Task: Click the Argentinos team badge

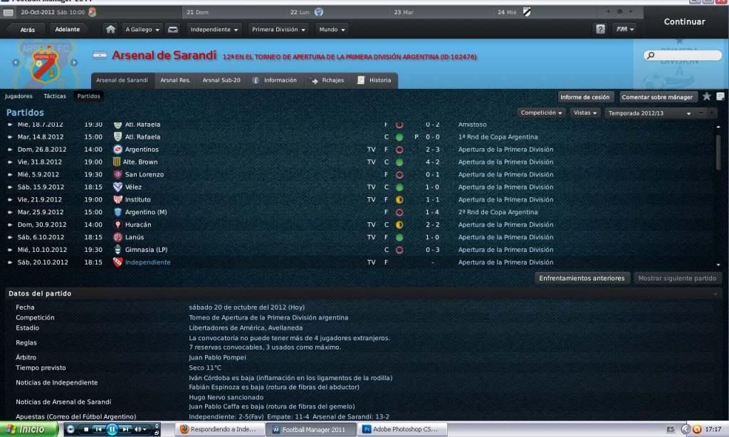Action: coord(117,149)
